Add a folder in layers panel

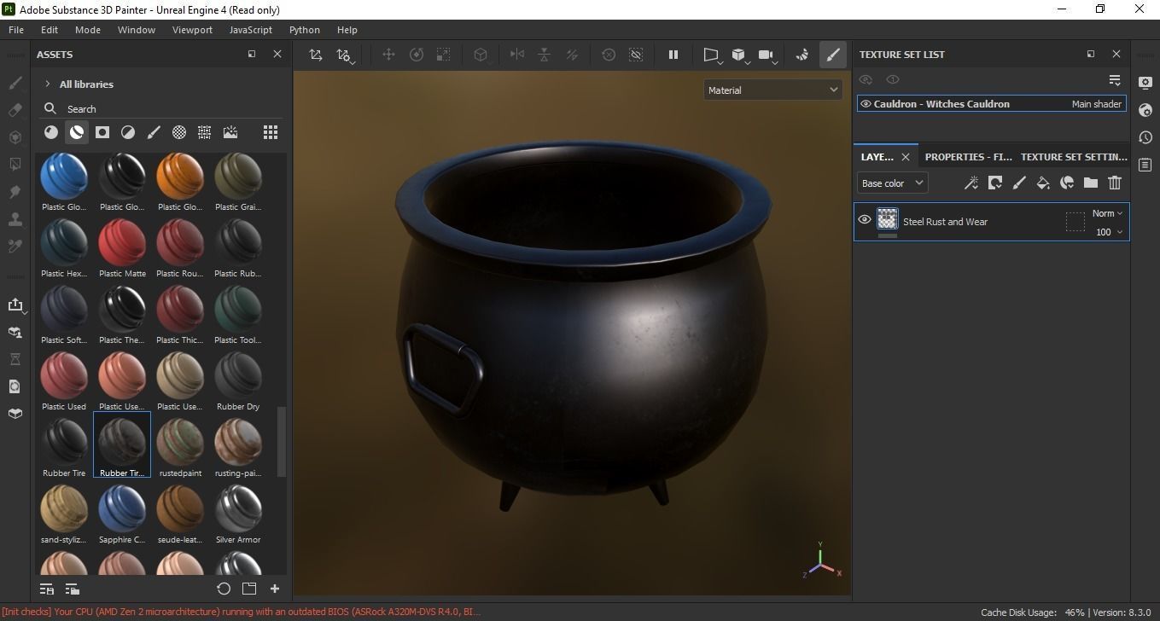(1091, 183)
